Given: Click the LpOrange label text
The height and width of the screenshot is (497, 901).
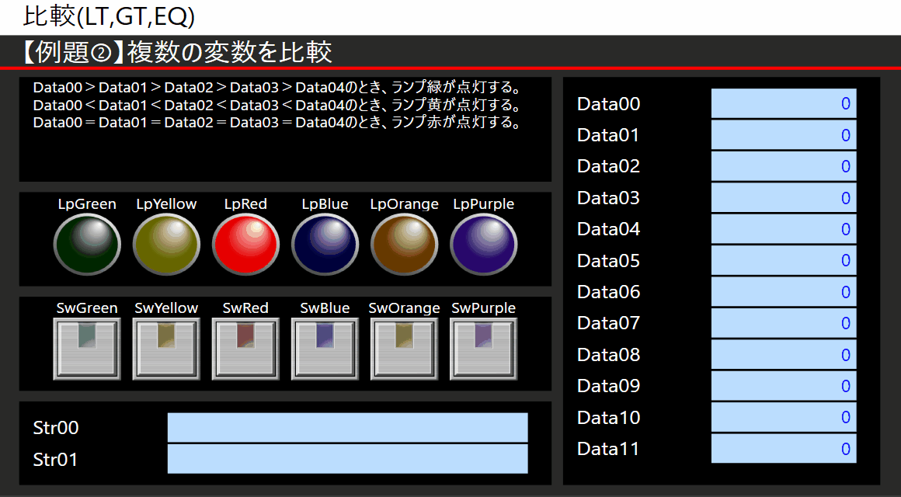Looking at the screenshot, I should [x=404, y=204].
